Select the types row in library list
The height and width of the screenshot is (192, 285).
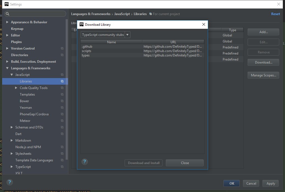tap(142, 55)
